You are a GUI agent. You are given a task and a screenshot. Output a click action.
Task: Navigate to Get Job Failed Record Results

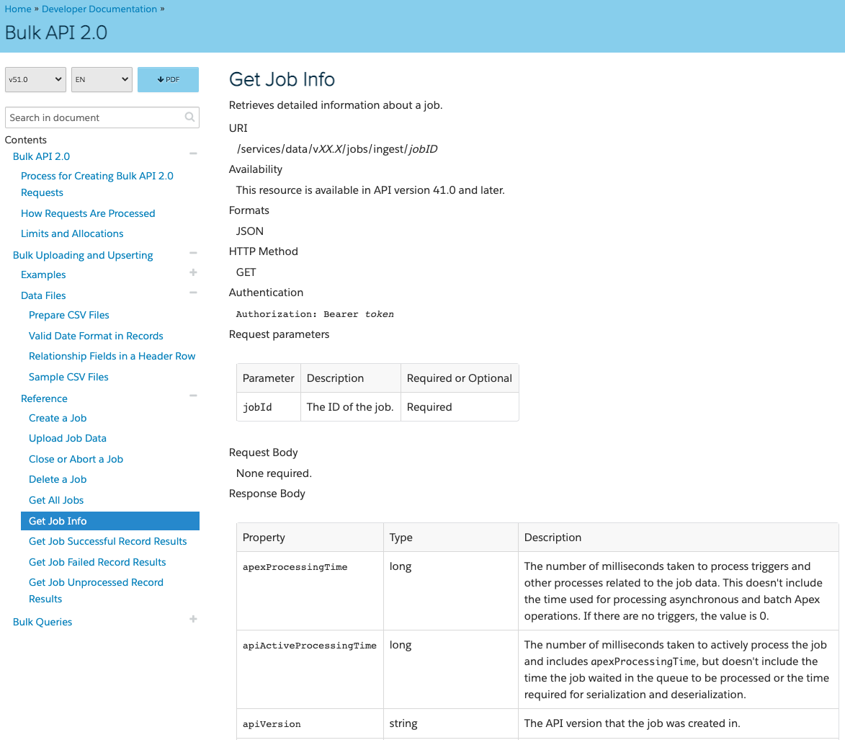pyautogui.click(x=97, y=561)
